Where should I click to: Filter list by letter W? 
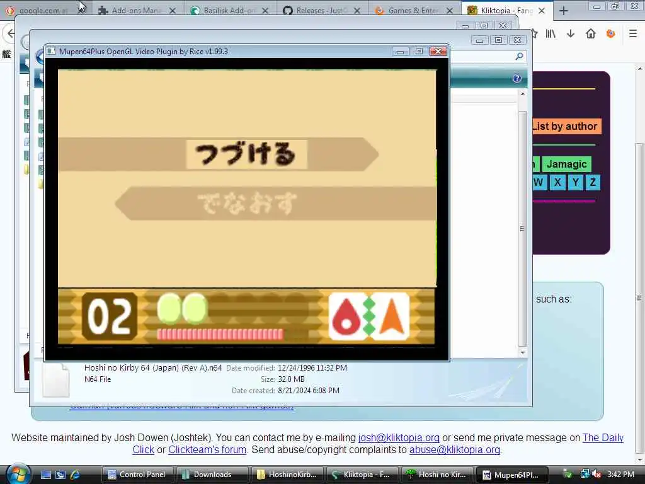(539, 182)
